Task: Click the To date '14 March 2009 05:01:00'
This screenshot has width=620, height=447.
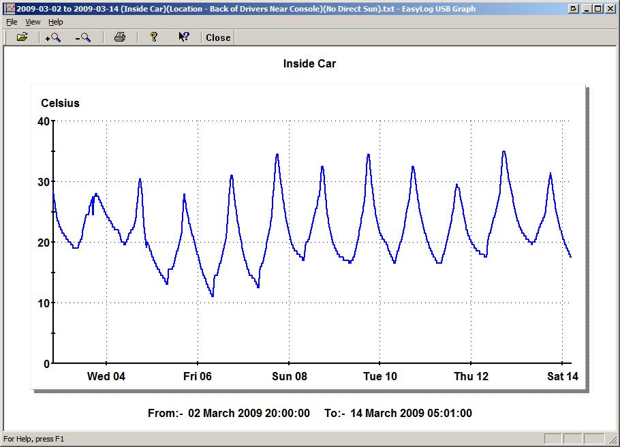Action: pyautogui.click(x=411, y=414)
